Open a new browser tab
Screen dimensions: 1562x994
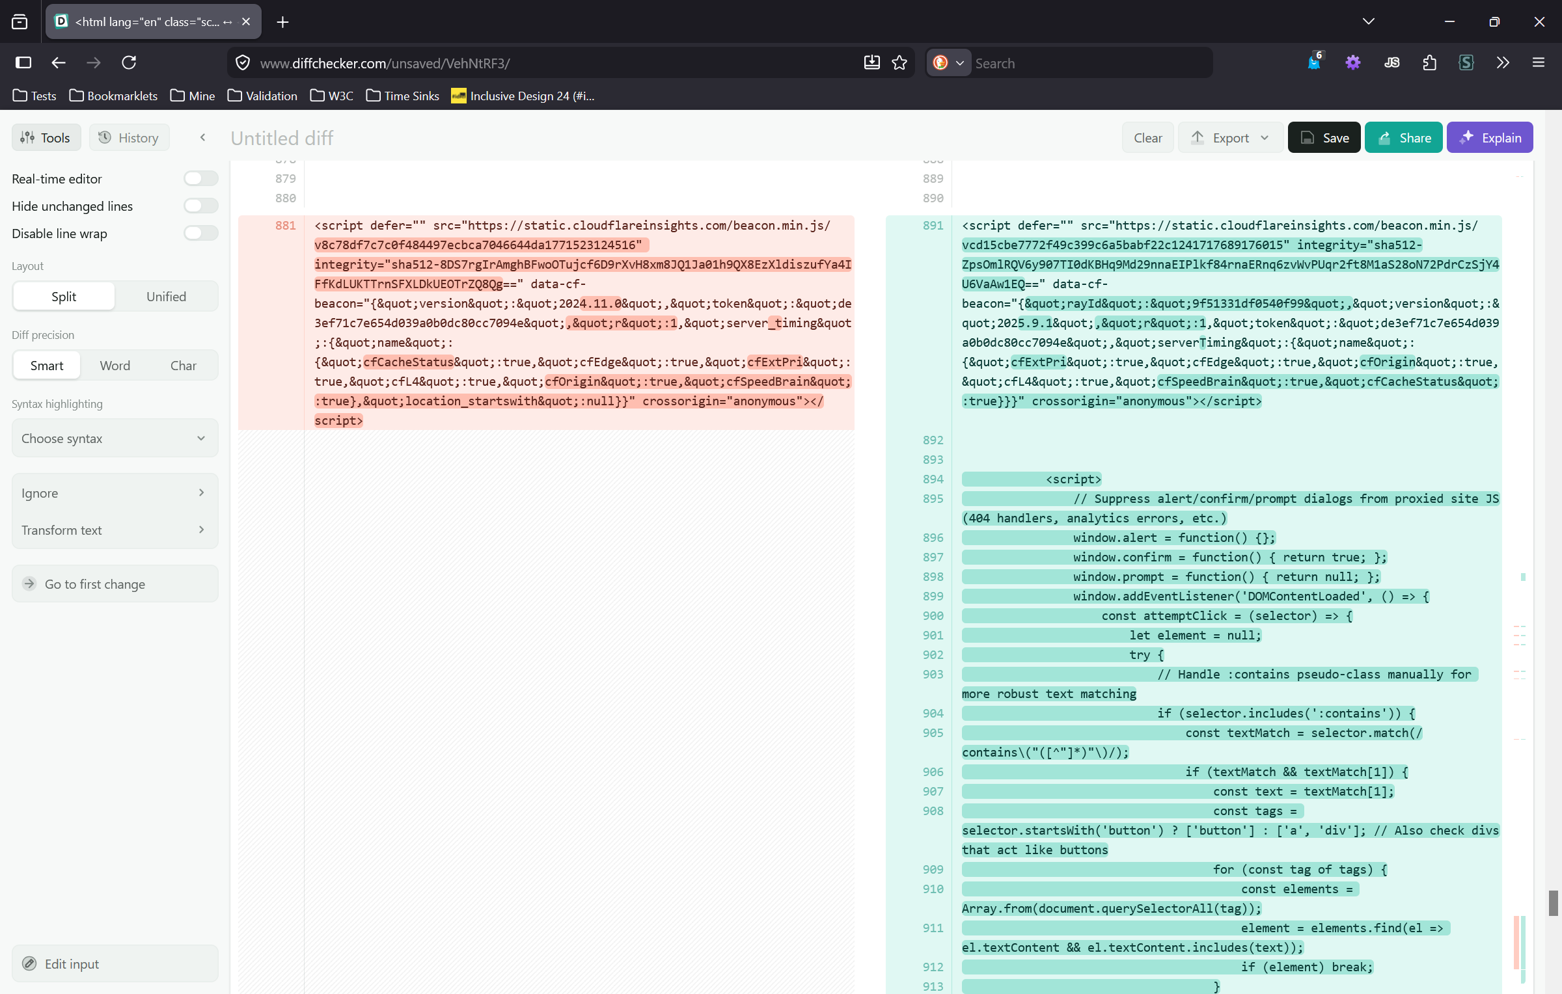coord(282,22)
